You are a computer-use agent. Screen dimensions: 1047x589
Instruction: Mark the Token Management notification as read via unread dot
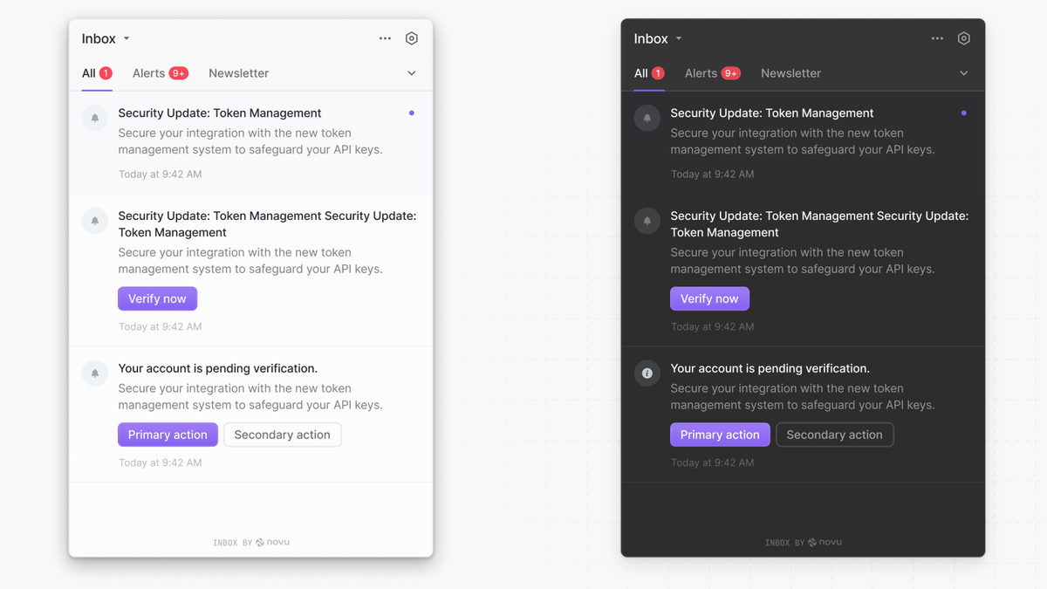coord(411,113)
